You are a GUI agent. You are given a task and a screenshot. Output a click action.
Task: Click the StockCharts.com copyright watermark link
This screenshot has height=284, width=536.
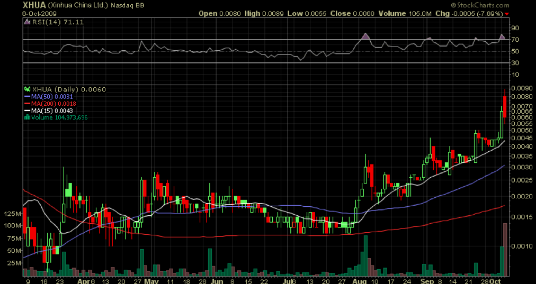click(x=480, y=5)
